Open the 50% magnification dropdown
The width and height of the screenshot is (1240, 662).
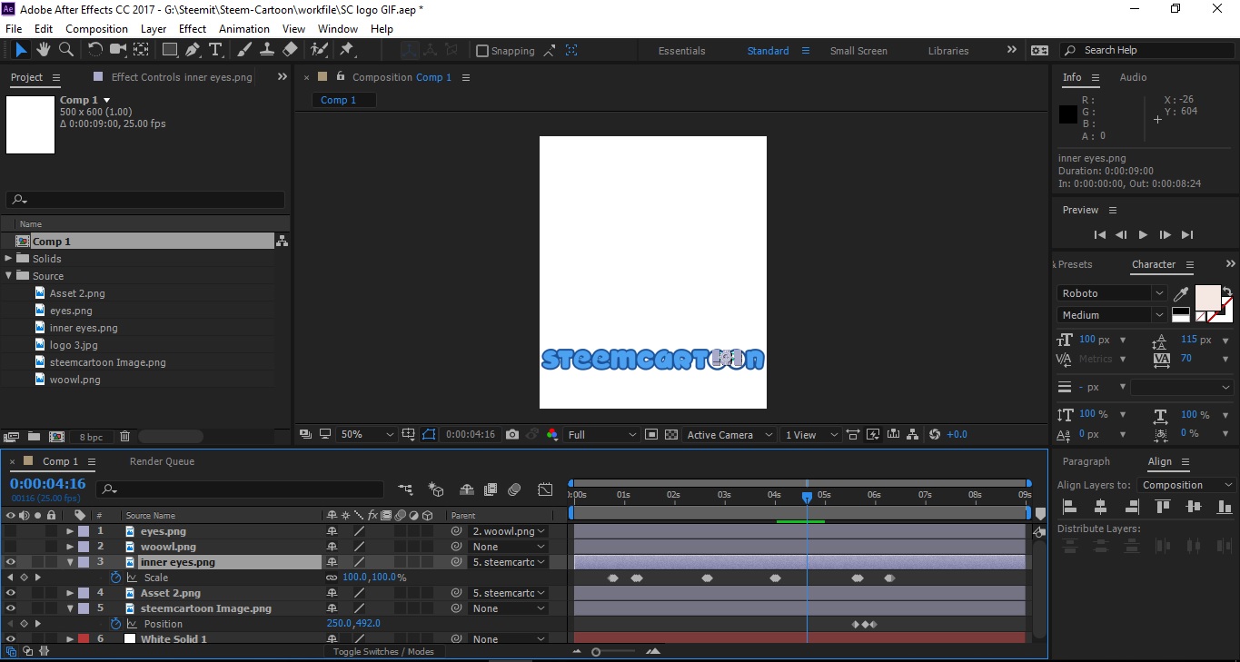[367, 435]
